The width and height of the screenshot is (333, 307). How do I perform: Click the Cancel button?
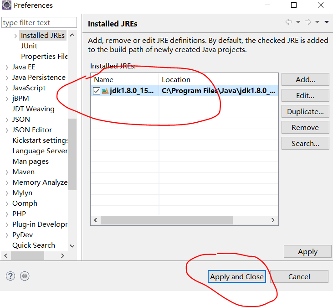[299, 276]
